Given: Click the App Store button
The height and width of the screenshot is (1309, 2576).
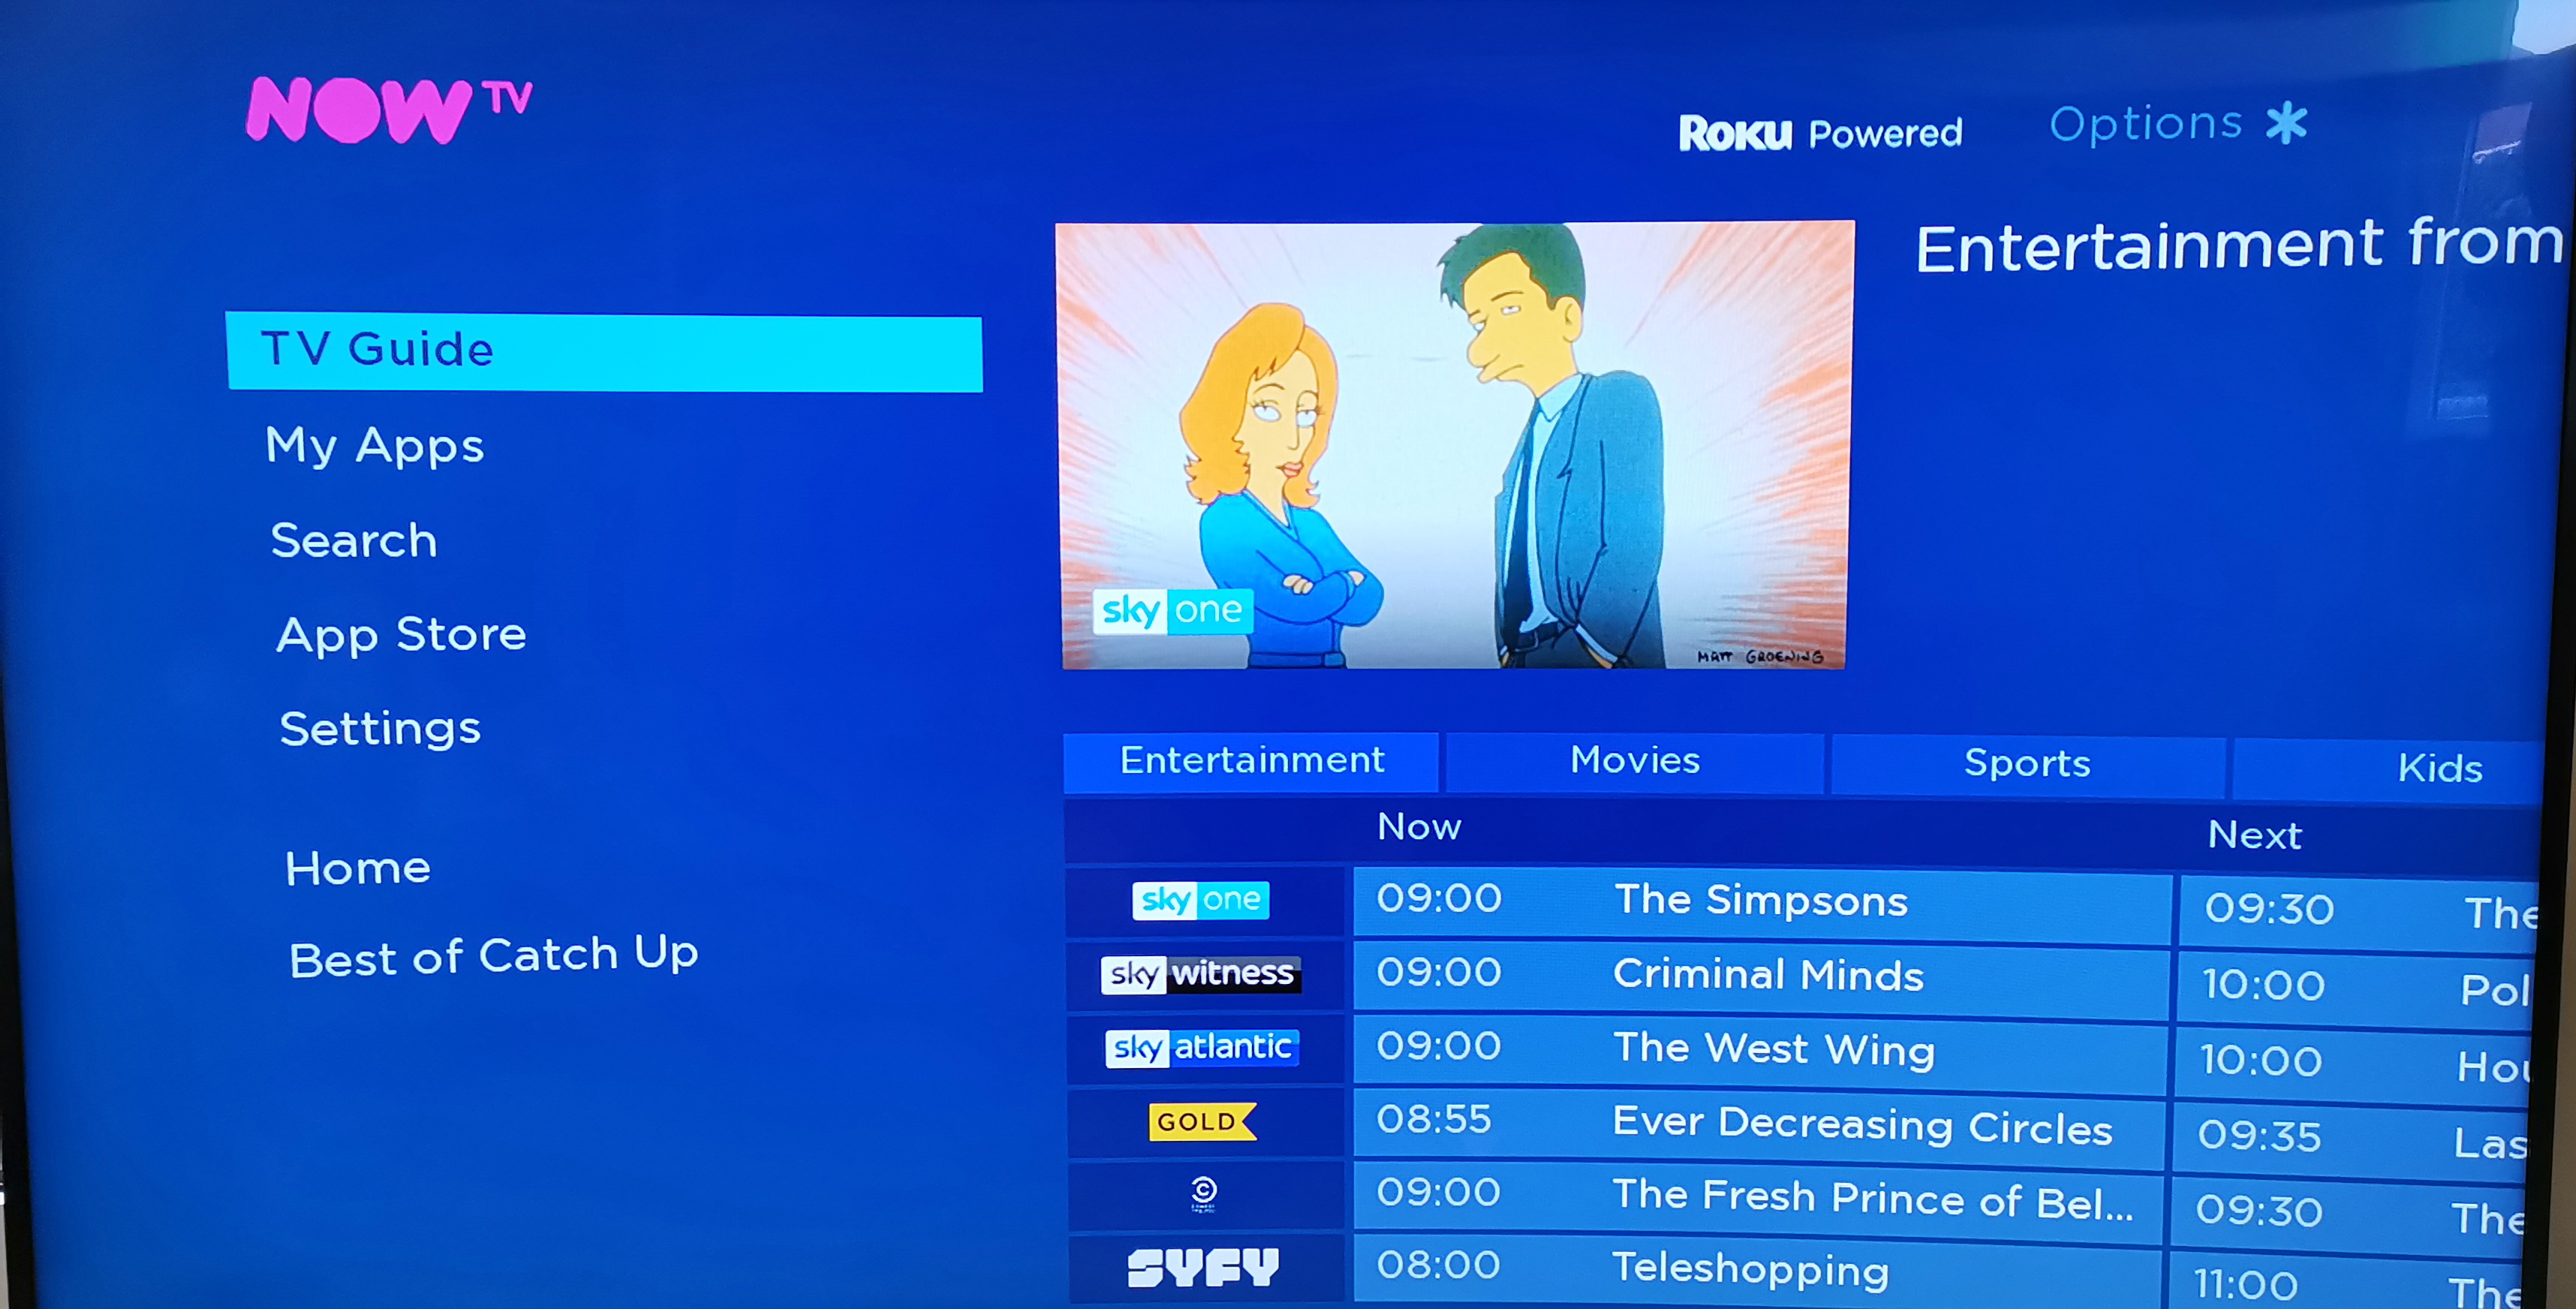Looking at the screenshot, I should (x=399, y=631).
